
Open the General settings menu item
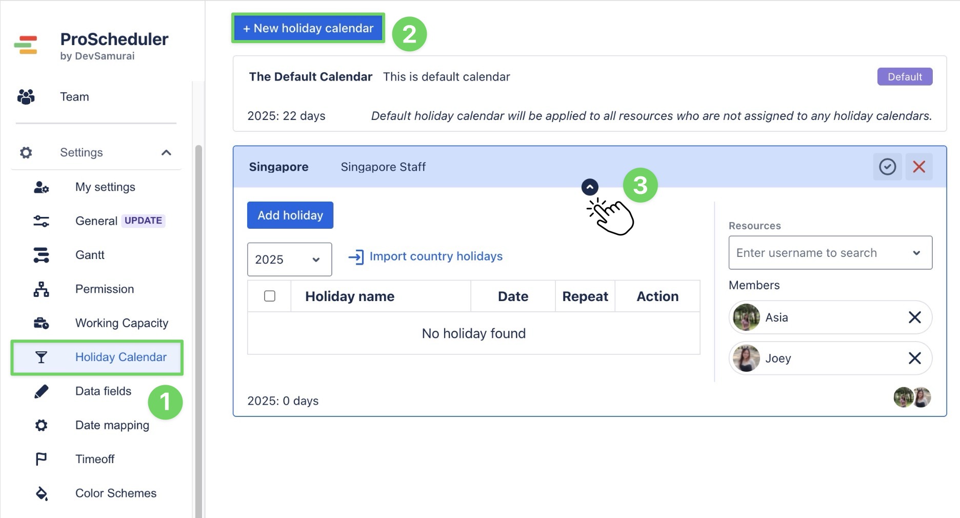click(x=96, y=221)
